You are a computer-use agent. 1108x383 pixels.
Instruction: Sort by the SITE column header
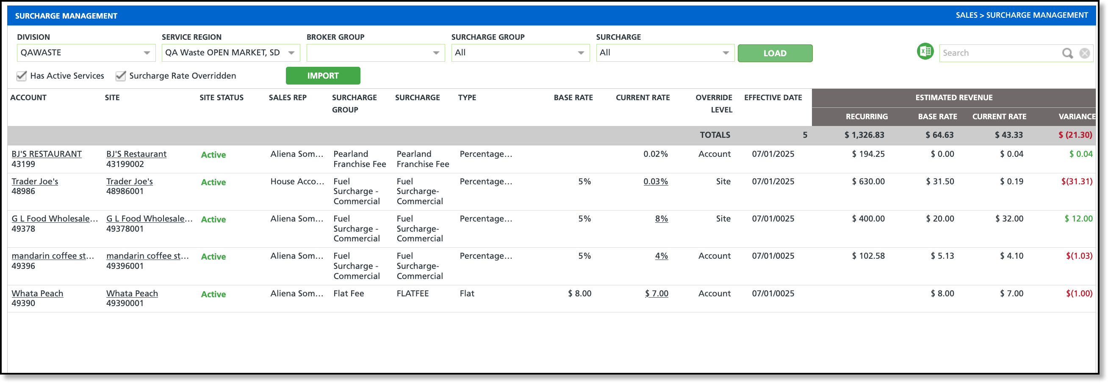click(112, 98)
